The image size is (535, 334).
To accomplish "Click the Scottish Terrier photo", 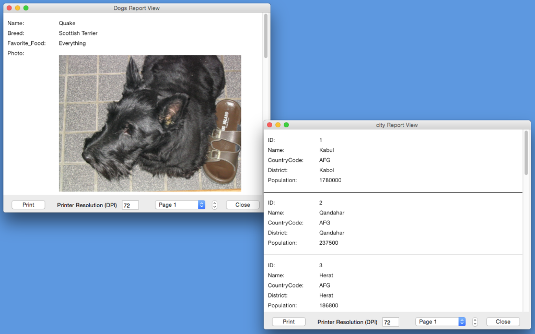I will 150,123.
